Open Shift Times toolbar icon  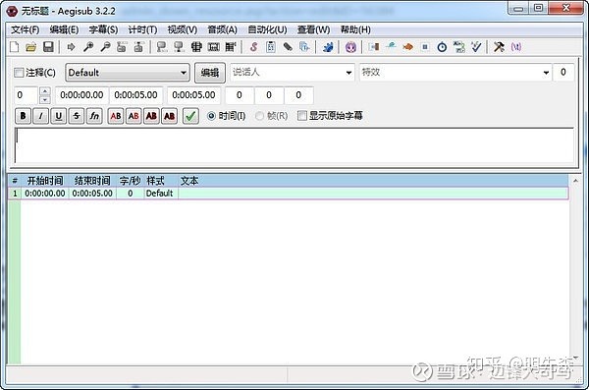pyautogui.click(x=374, y=47)
